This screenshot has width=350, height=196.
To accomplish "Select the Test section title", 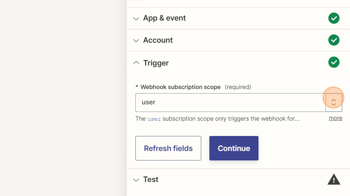I will [x=151, y=179].
